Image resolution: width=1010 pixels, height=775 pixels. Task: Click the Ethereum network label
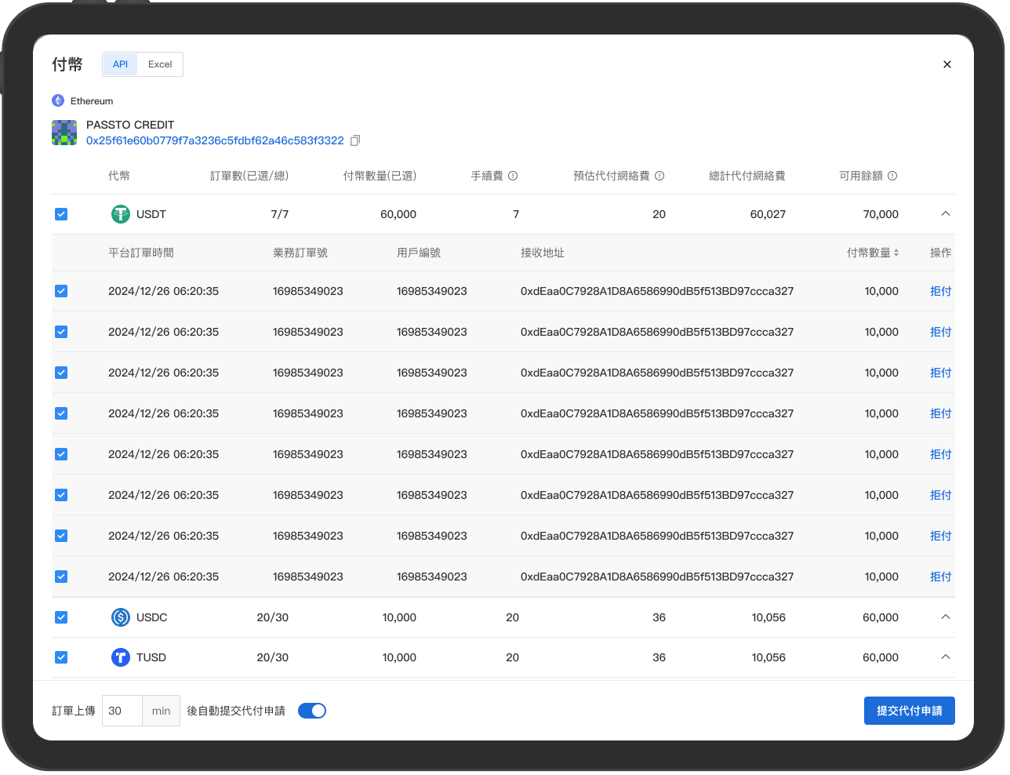click(x=92, y=101)
